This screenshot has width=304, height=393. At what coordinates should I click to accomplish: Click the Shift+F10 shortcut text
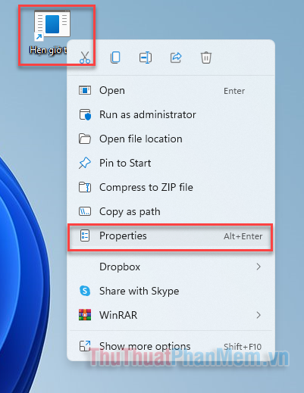pos(243,347)
